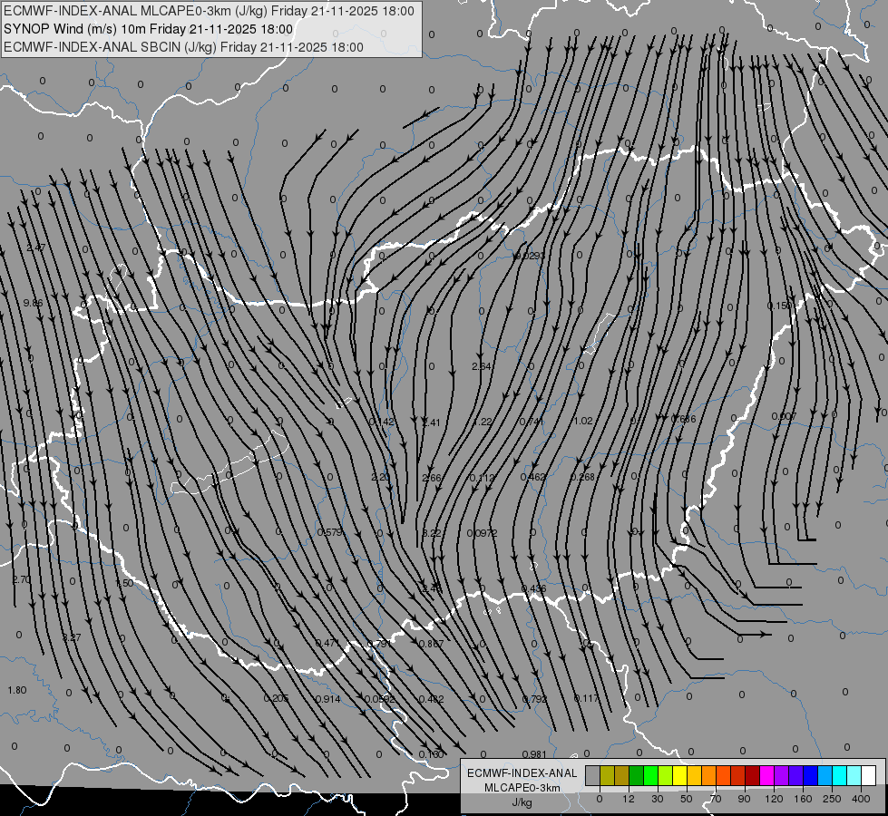Click the legend scale label '50'

[x=687, y=799]
